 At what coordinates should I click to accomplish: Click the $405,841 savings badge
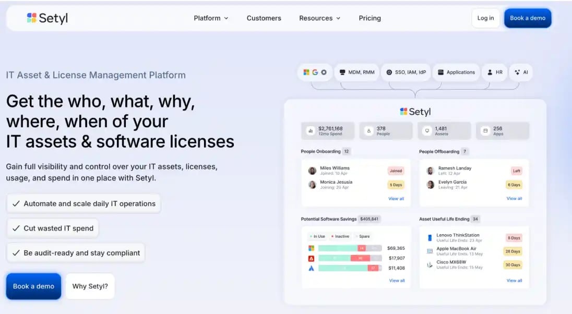coord(369,219)
